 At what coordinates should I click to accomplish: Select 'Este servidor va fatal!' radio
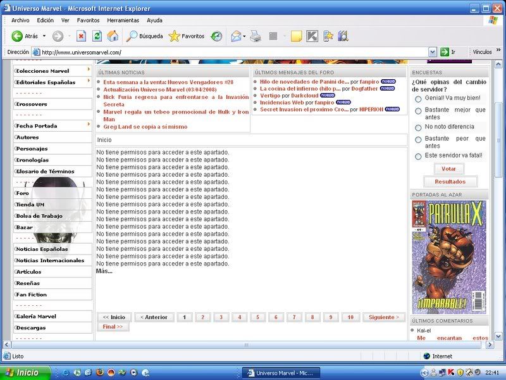tap(418, 156)
